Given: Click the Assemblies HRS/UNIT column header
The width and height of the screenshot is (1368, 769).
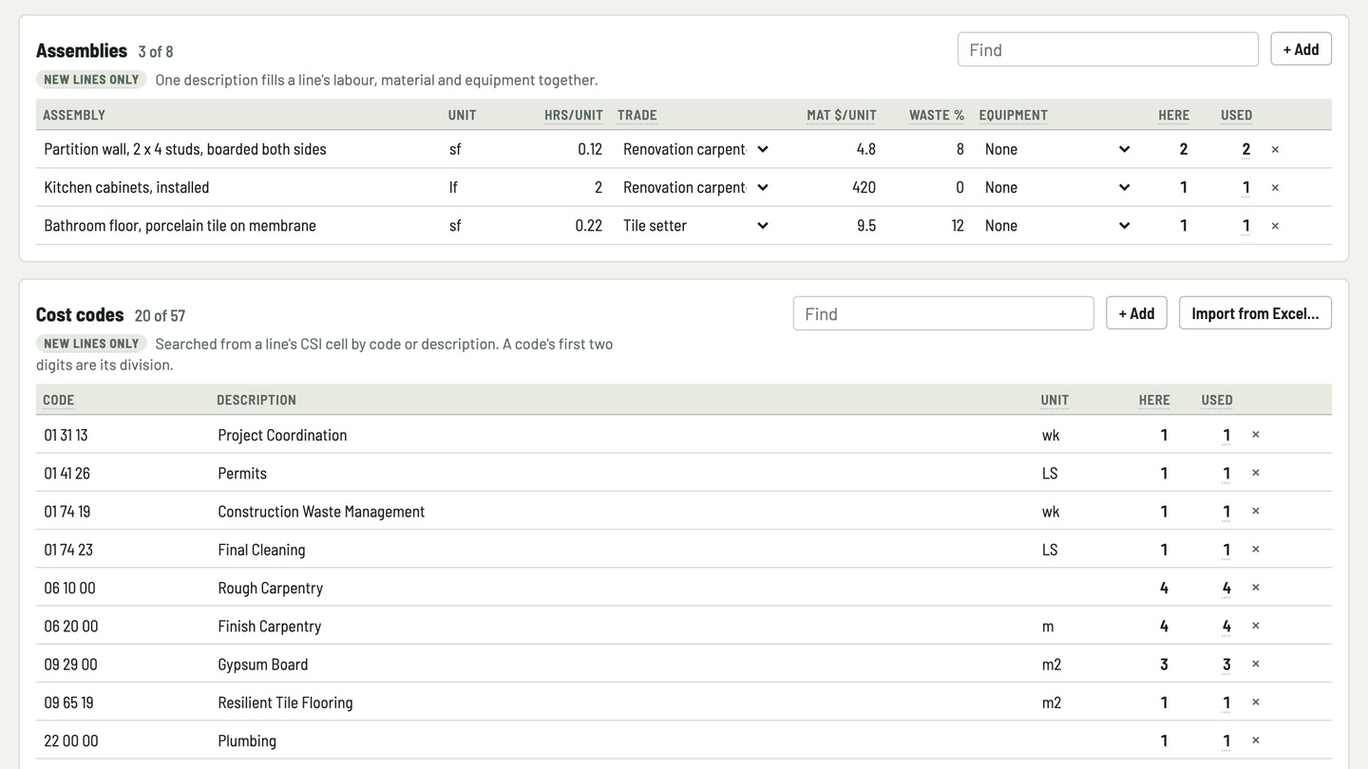Looking at the screenshot, I should click(574, 115).
